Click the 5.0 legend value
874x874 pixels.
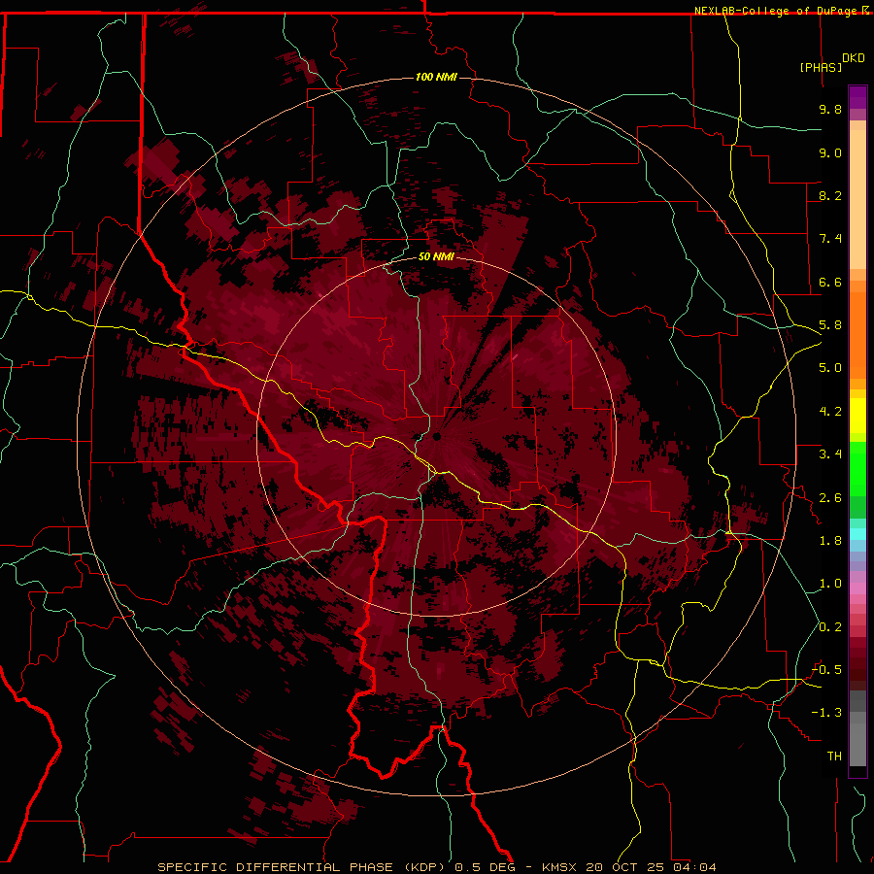tap(830, 368)
